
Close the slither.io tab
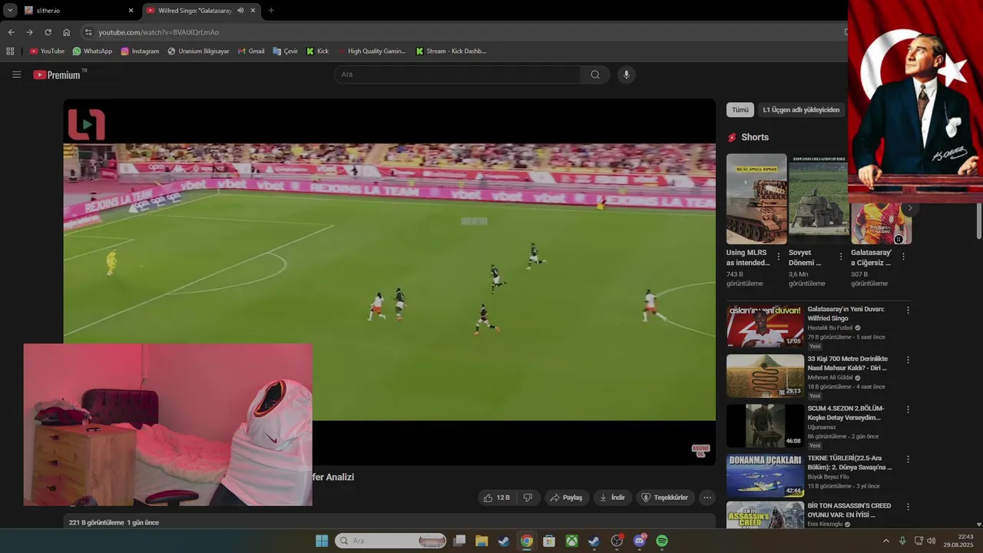(x=131, y=10)
